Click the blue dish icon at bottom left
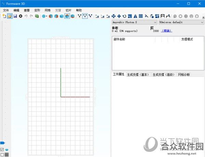 pos(7,150)
